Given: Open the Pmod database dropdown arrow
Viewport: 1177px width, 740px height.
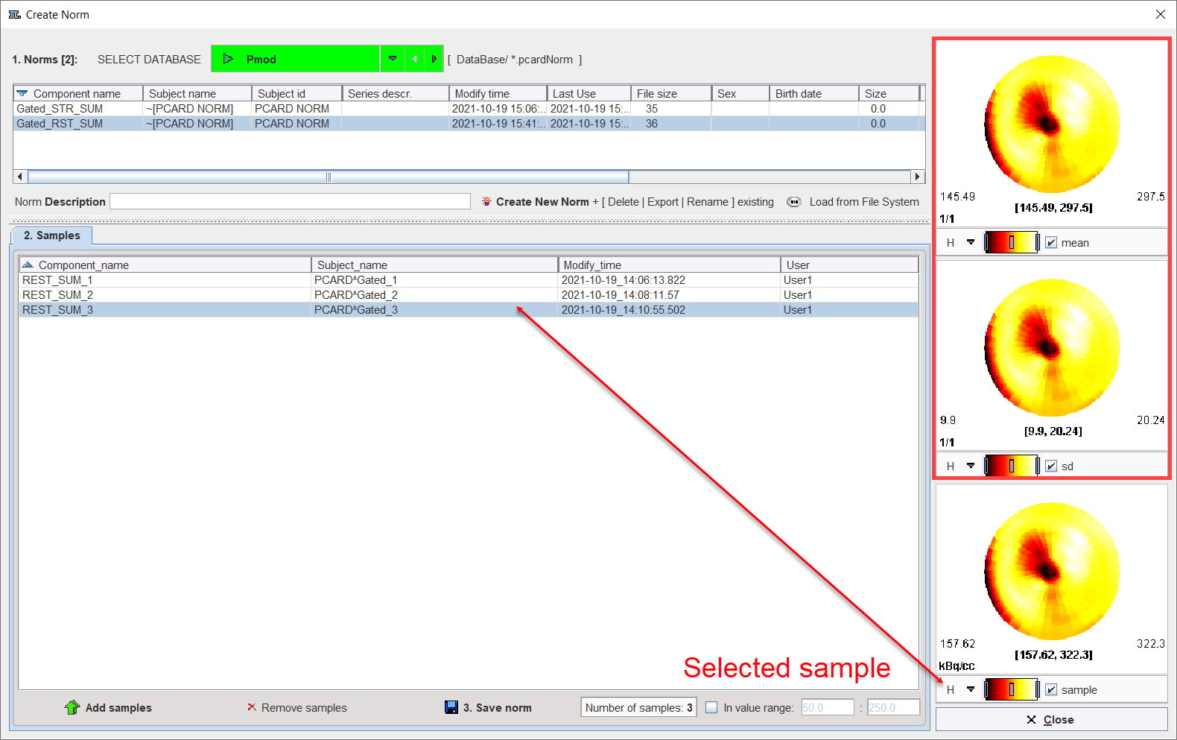Looking at the screenshot, I should 393,59.
